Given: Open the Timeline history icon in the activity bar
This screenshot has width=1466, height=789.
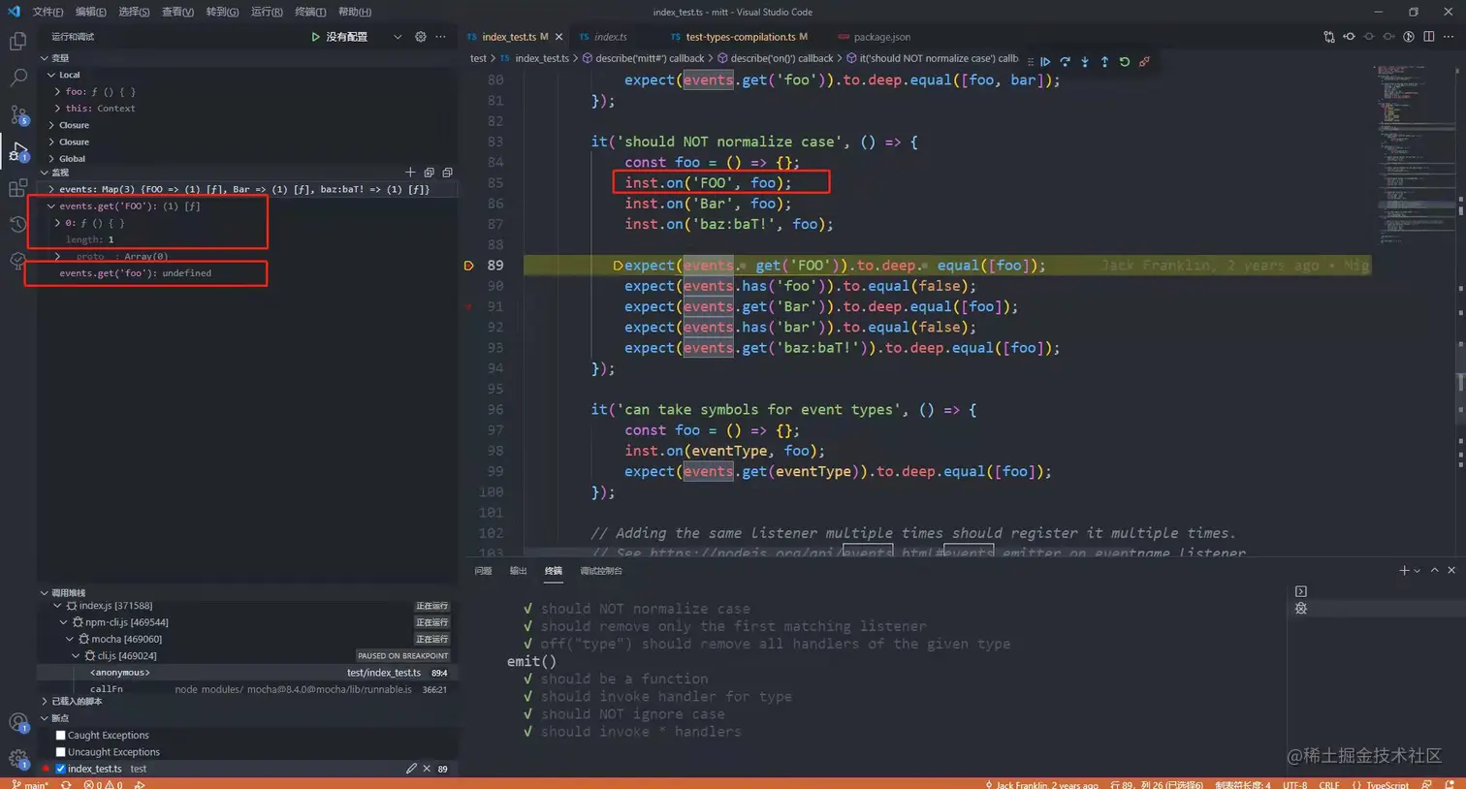Looking at the screenshot, I should pyautogui.click(x=17, y=225).
